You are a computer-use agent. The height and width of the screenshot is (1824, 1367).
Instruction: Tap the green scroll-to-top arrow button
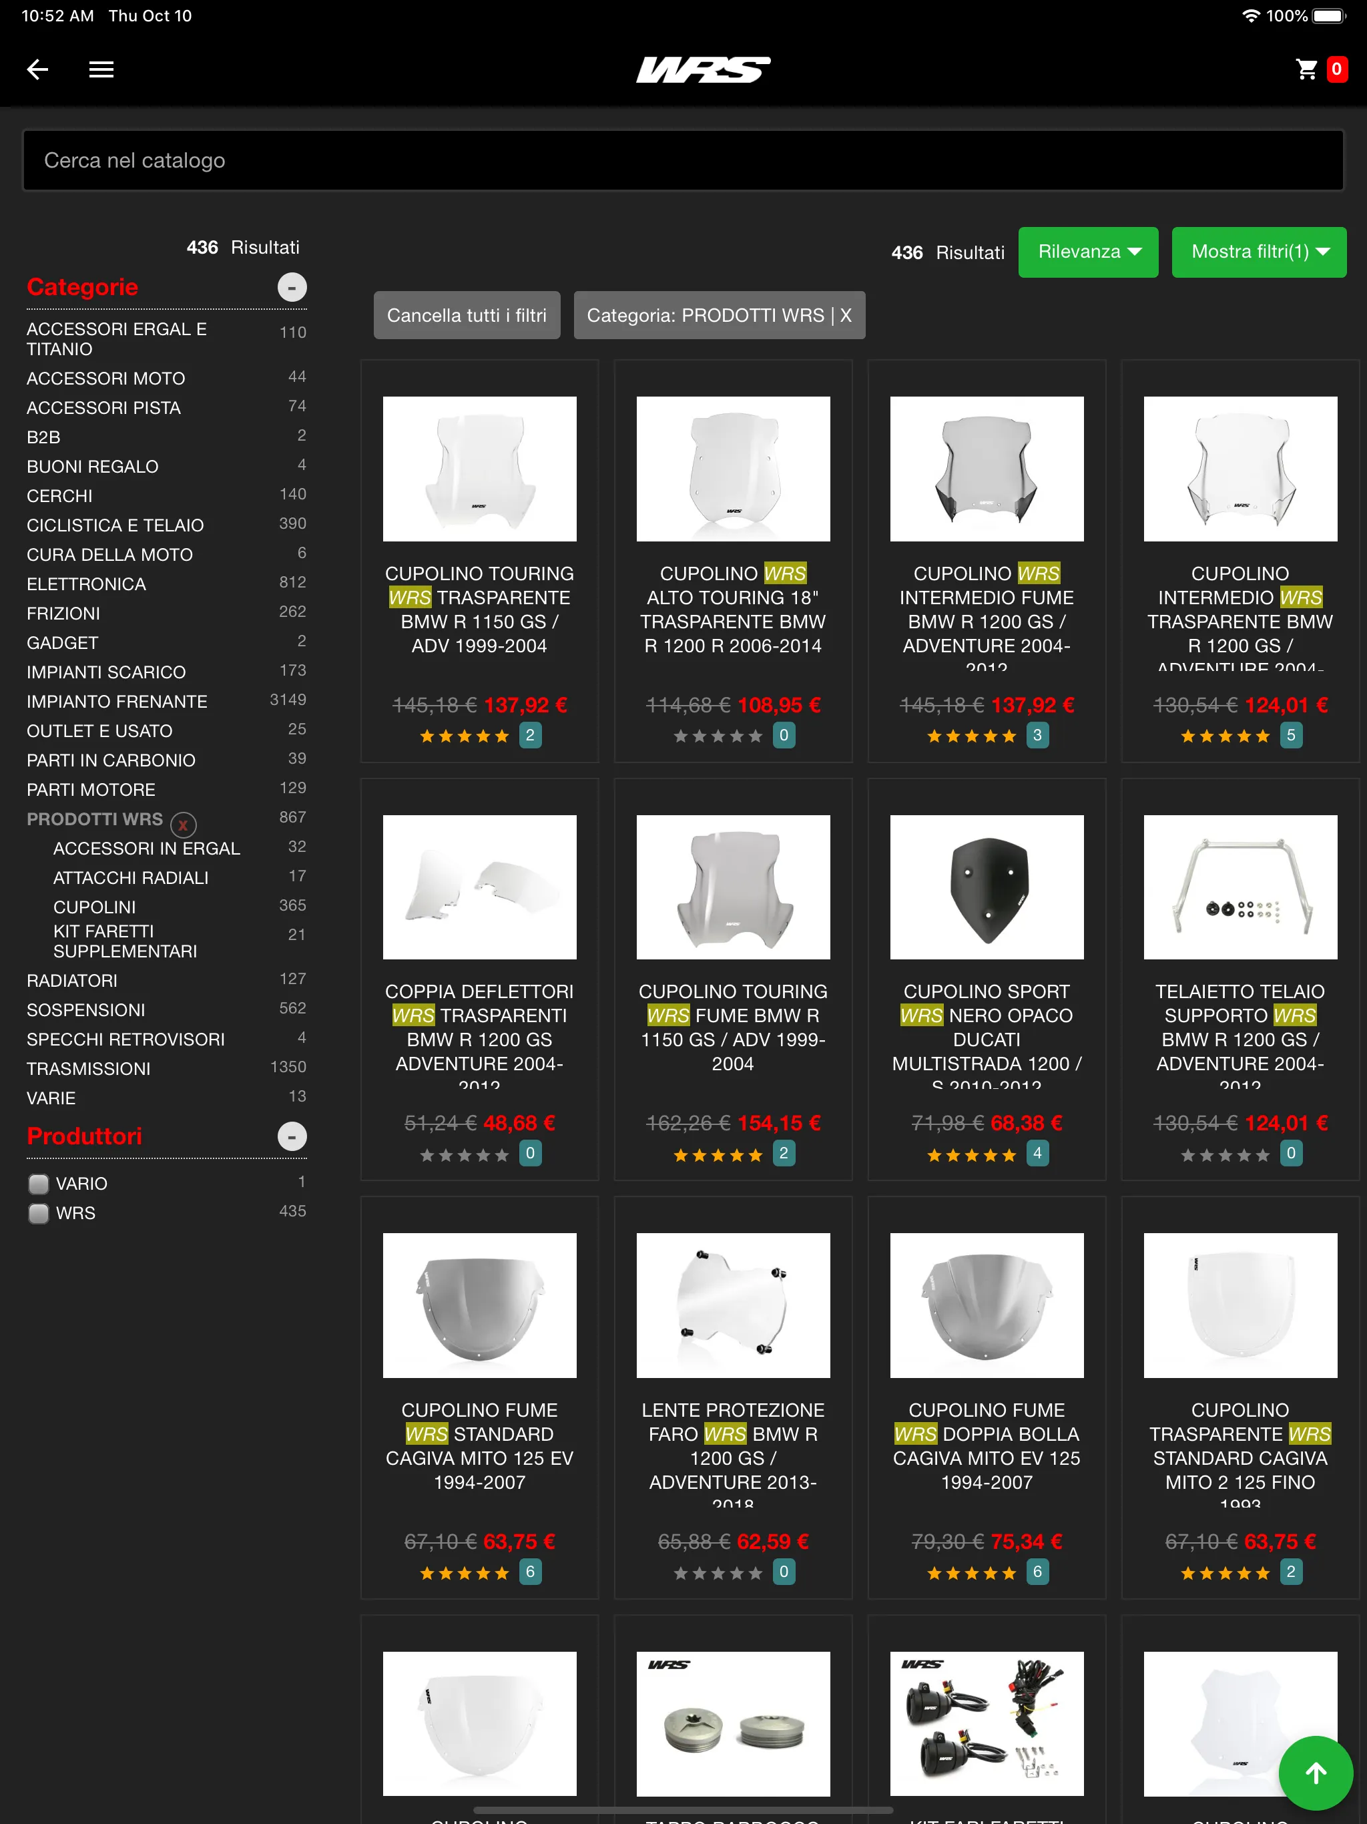point(1316,1773)
